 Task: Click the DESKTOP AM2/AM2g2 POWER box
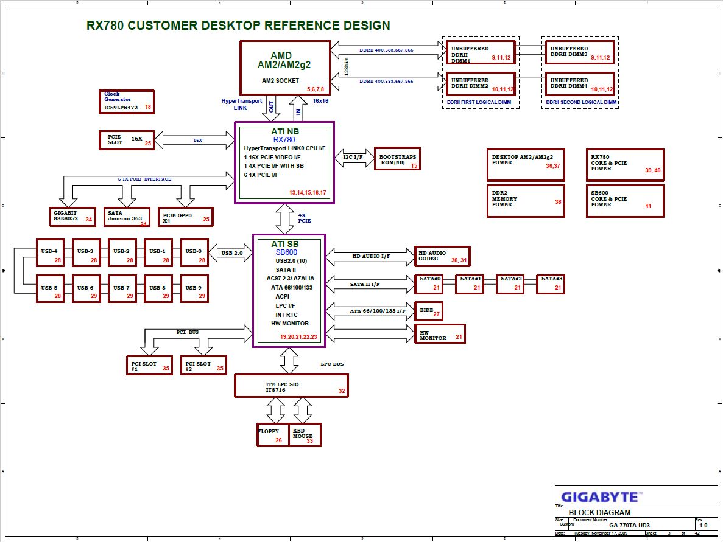point(526,165)
